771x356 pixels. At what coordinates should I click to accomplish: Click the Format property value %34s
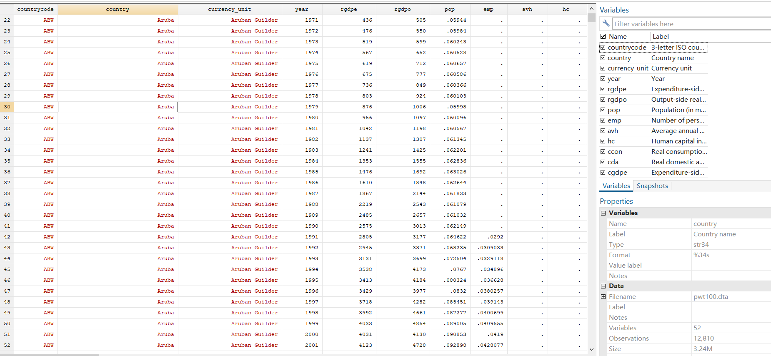[x=701, y=255]
